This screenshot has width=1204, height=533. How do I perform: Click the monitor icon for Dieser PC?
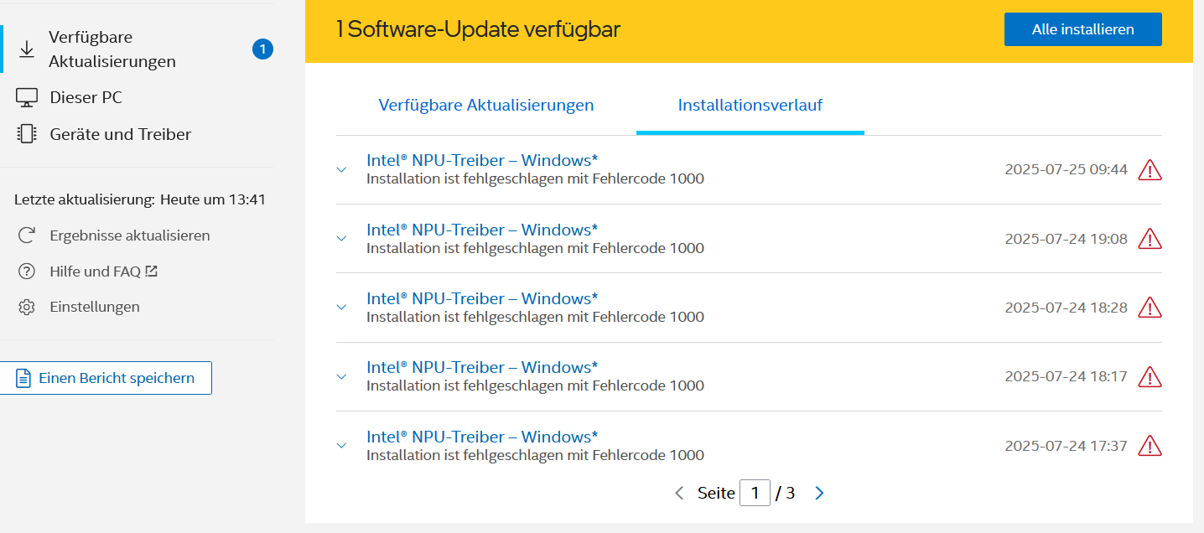(27, 98)
